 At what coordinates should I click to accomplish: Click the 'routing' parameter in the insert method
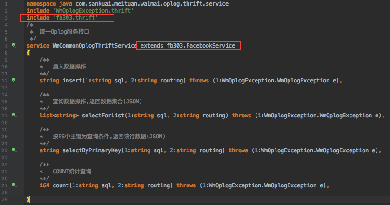[172, 81]
